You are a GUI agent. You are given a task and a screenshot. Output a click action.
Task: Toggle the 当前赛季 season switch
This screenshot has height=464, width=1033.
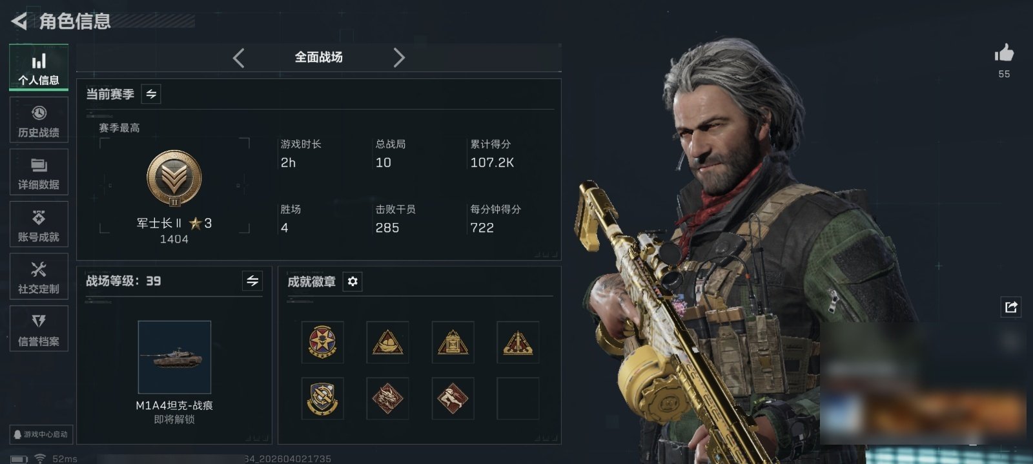click(151, 94)
